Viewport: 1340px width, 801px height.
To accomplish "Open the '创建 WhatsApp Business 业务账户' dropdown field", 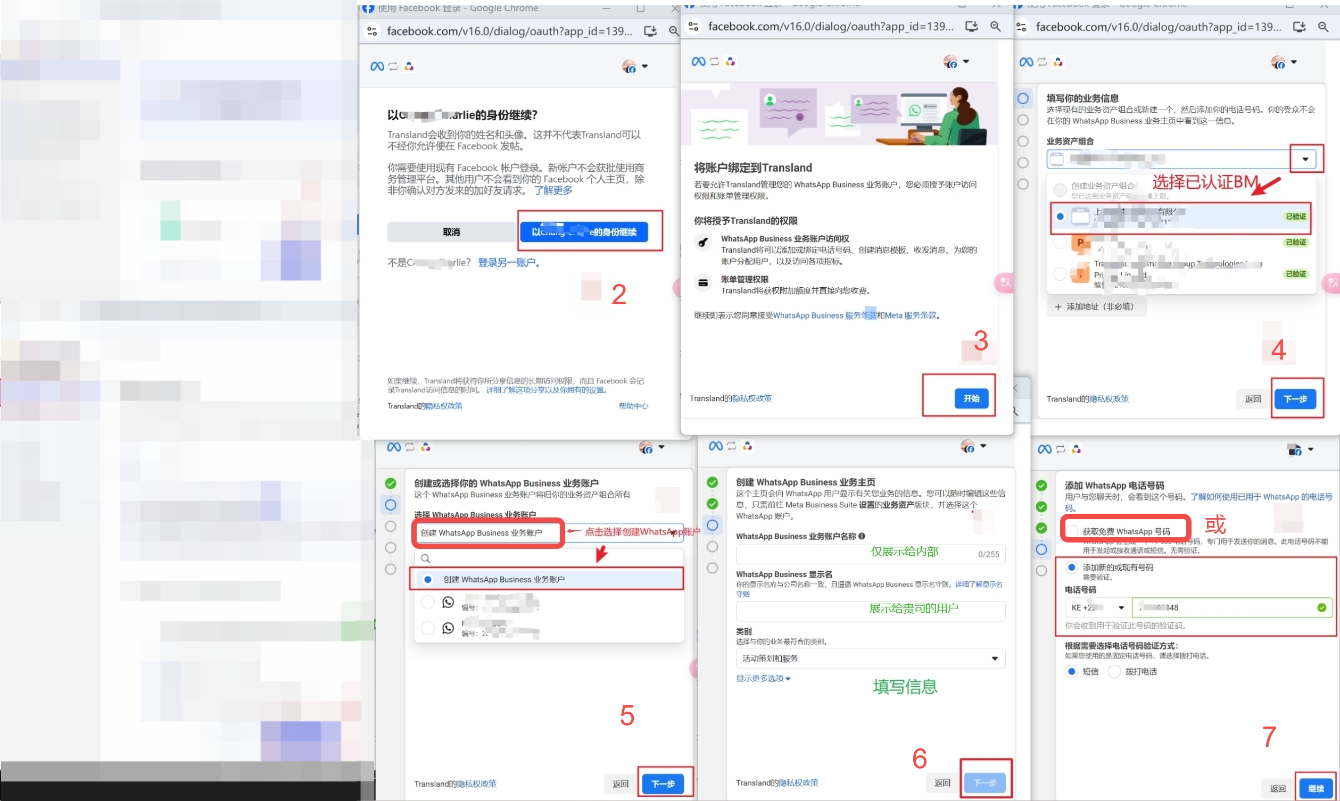I will [x=550, y=533].
